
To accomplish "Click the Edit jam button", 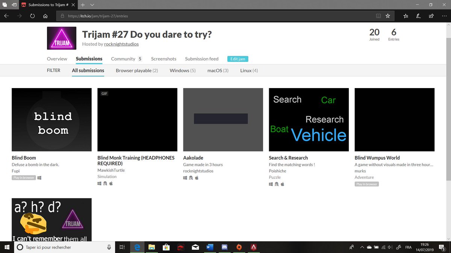I will (238, 59).
